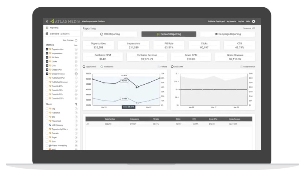This screenshot has width=307, height=176.
Task: Click the Slicer filter funnel icon
Action: click(x=76, y=104)
